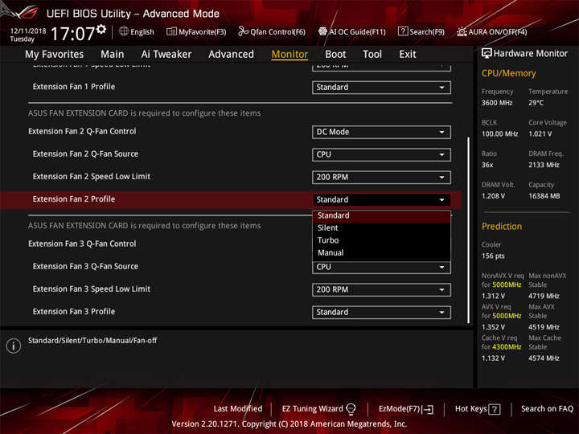The image size is (579, 434).
Task: Choose Standard in the open profile list
Action: pyautogui.click(x=381, y=215)
